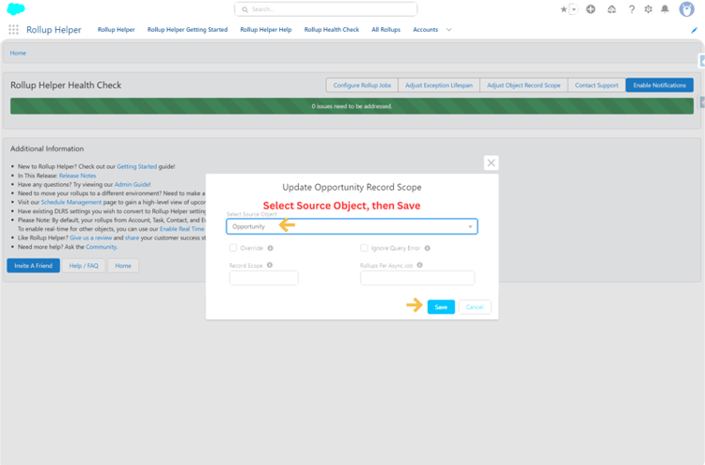Open the Accounts tab
Viewport: 705px width, 465px height.
pos(425,30)
